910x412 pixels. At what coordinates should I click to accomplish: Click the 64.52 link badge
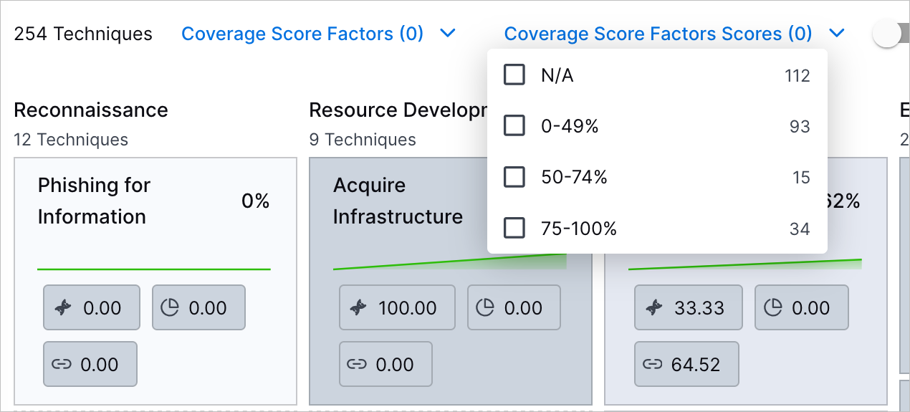[686, 364]
